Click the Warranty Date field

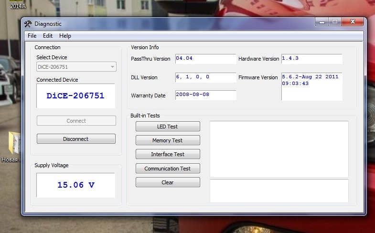click(206, 95)
